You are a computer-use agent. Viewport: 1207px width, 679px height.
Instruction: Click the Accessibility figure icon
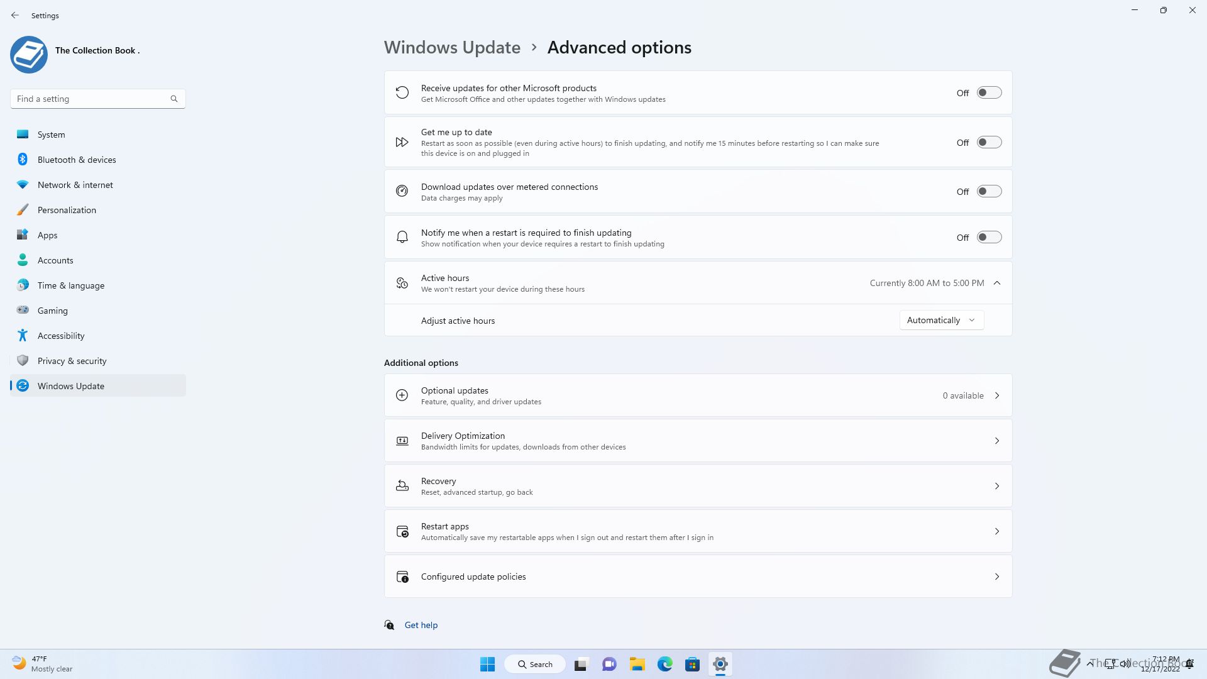click(x=23, y=335)
